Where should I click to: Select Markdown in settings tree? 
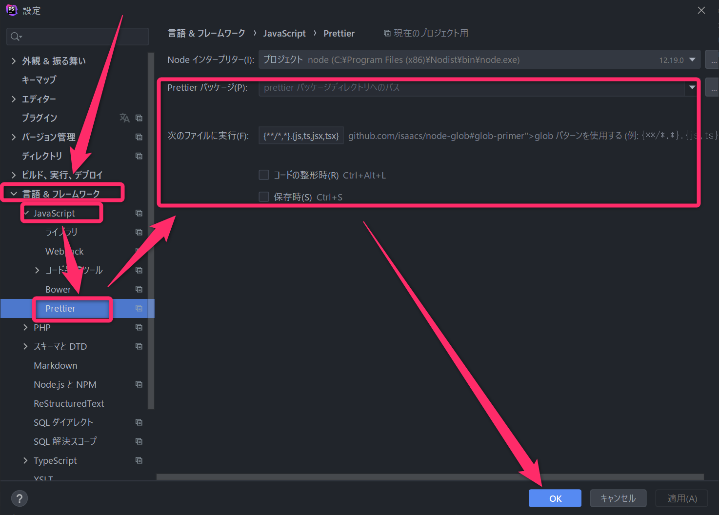point(56,365)
